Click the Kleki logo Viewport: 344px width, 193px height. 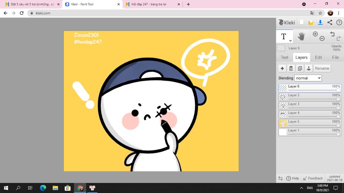pos(287,22)
